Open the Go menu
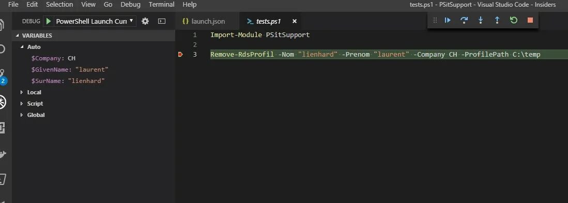 point(108,5)
